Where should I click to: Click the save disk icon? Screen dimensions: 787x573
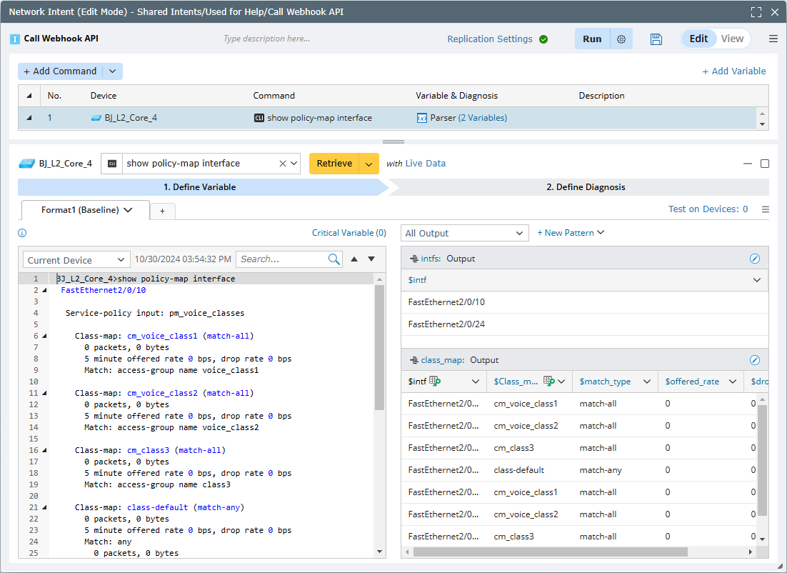coord(656,39)
